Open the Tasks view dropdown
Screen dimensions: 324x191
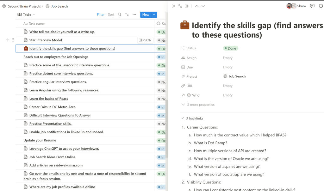click(27, 15)
